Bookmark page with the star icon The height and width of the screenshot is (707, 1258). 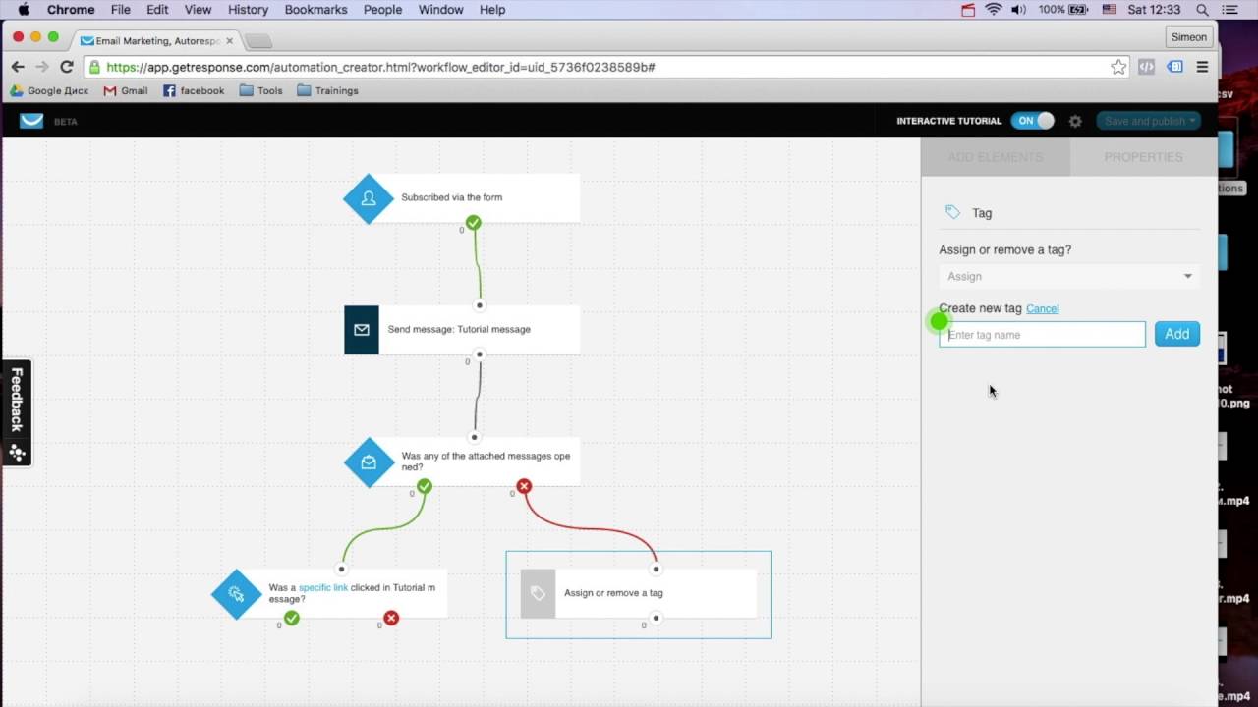(1118, 67)
